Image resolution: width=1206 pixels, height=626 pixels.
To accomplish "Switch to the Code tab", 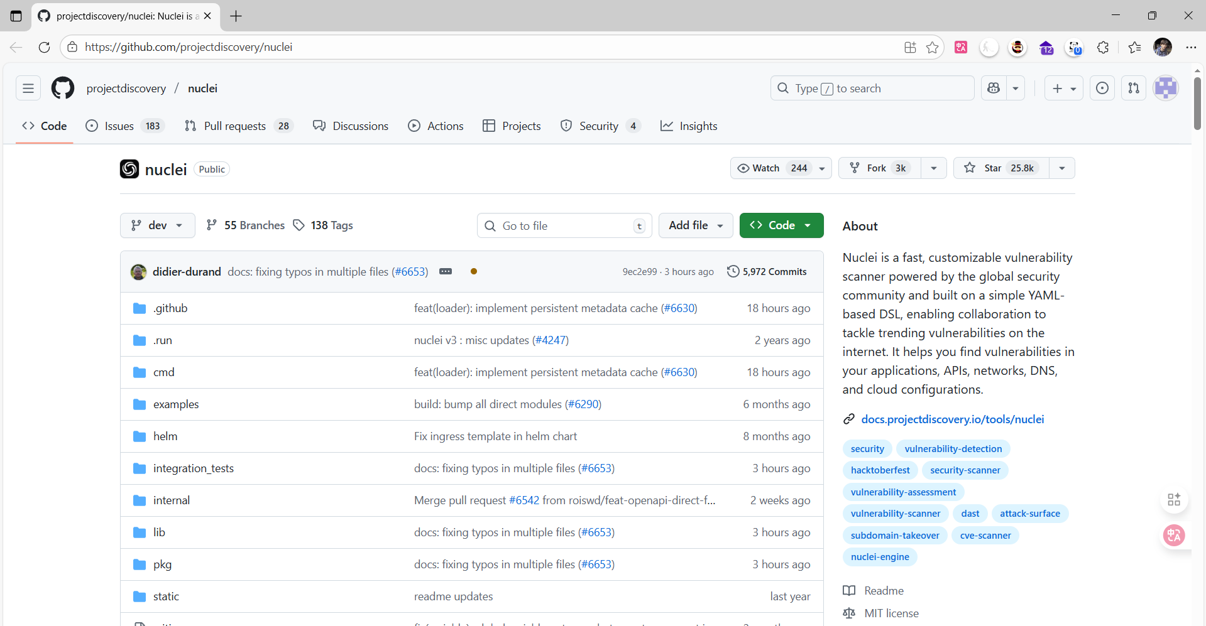I will [45, 126].
